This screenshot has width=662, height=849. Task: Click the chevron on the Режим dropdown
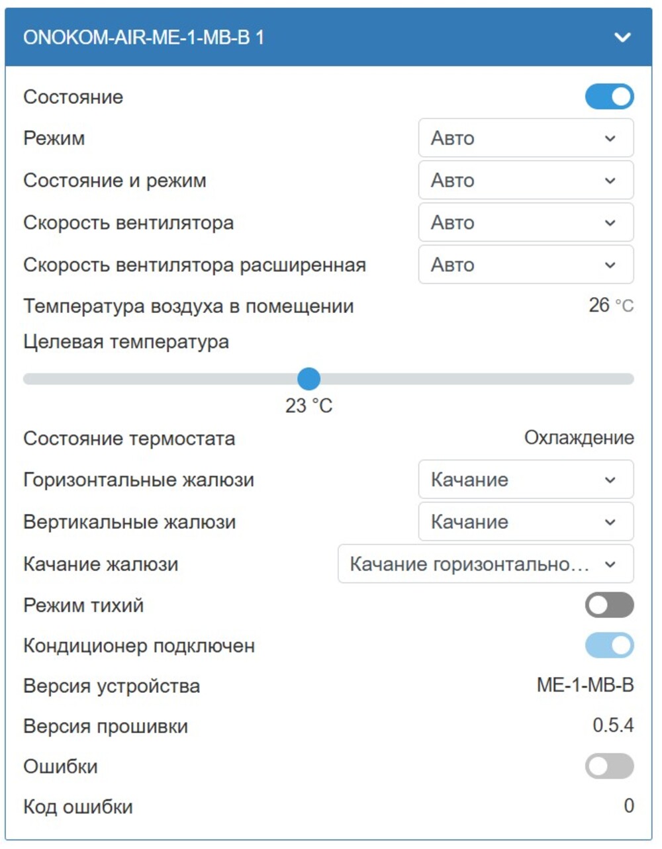[x=609, y=138]
